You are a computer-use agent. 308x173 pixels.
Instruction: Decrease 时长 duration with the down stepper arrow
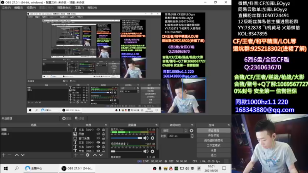point(192,137)
